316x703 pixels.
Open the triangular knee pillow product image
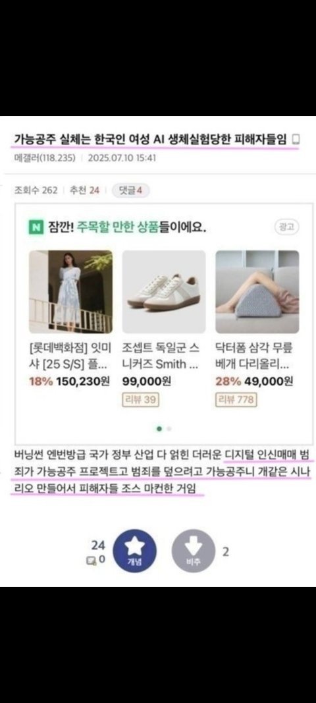[x=257, y=291]
